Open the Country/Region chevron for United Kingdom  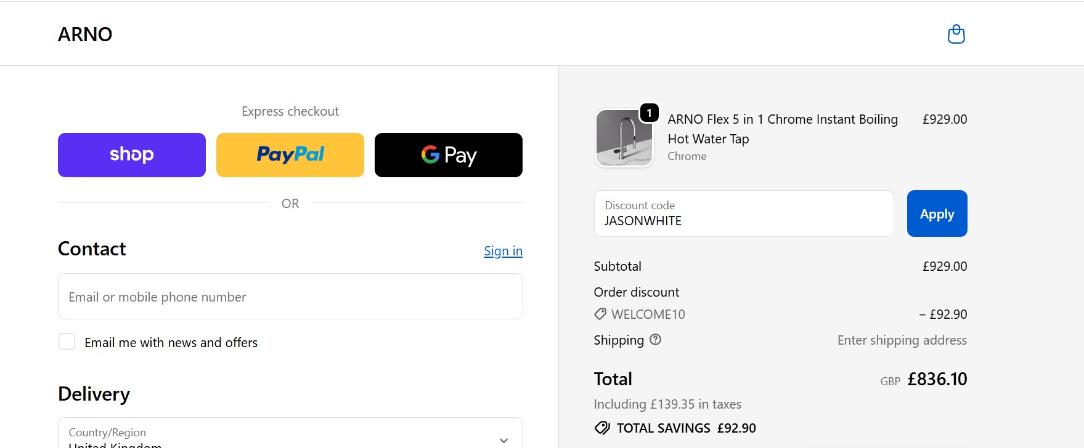click(x=503, y=439)
